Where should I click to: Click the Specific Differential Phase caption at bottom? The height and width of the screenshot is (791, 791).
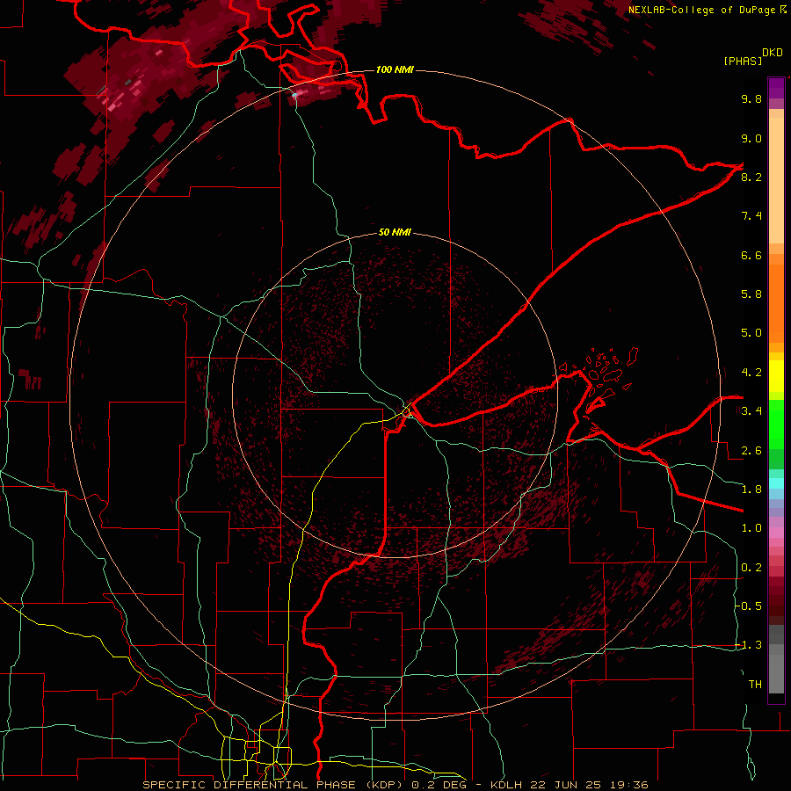pyautogui.click(x=395, y=785)
